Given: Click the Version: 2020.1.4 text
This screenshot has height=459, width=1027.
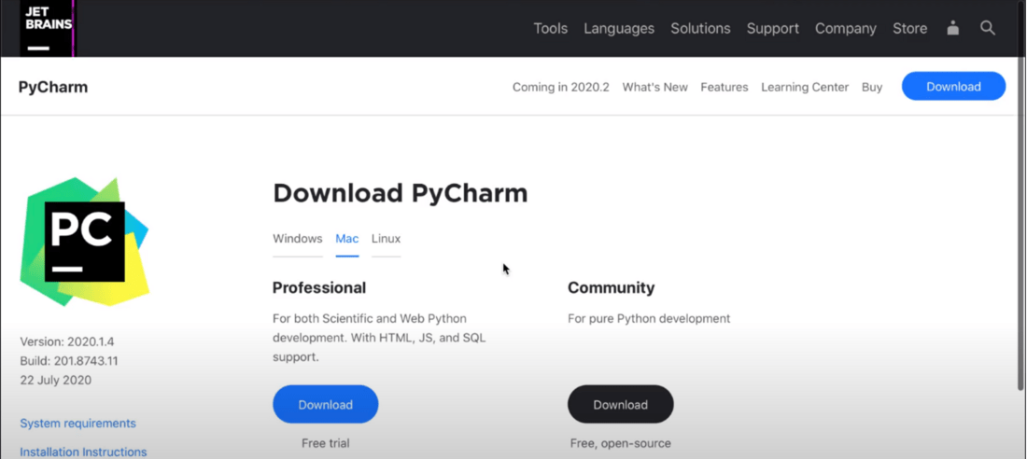Looking at the screenshot, I should [x=67, y=341].
